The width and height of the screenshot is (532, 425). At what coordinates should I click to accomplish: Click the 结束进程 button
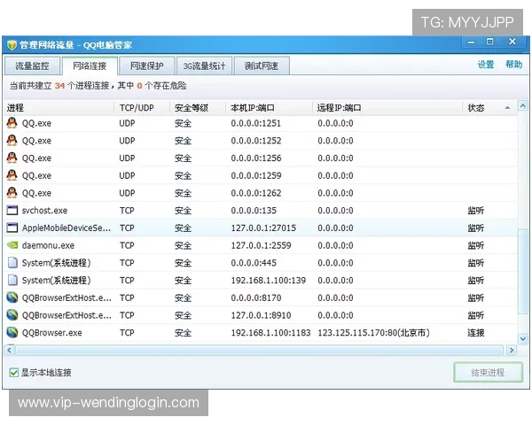(x=488, y=373)
